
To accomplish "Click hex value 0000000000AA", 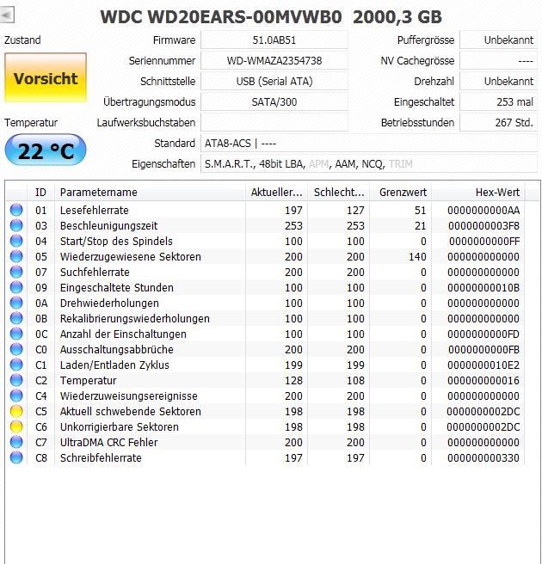I will click(x=483, y=210).
